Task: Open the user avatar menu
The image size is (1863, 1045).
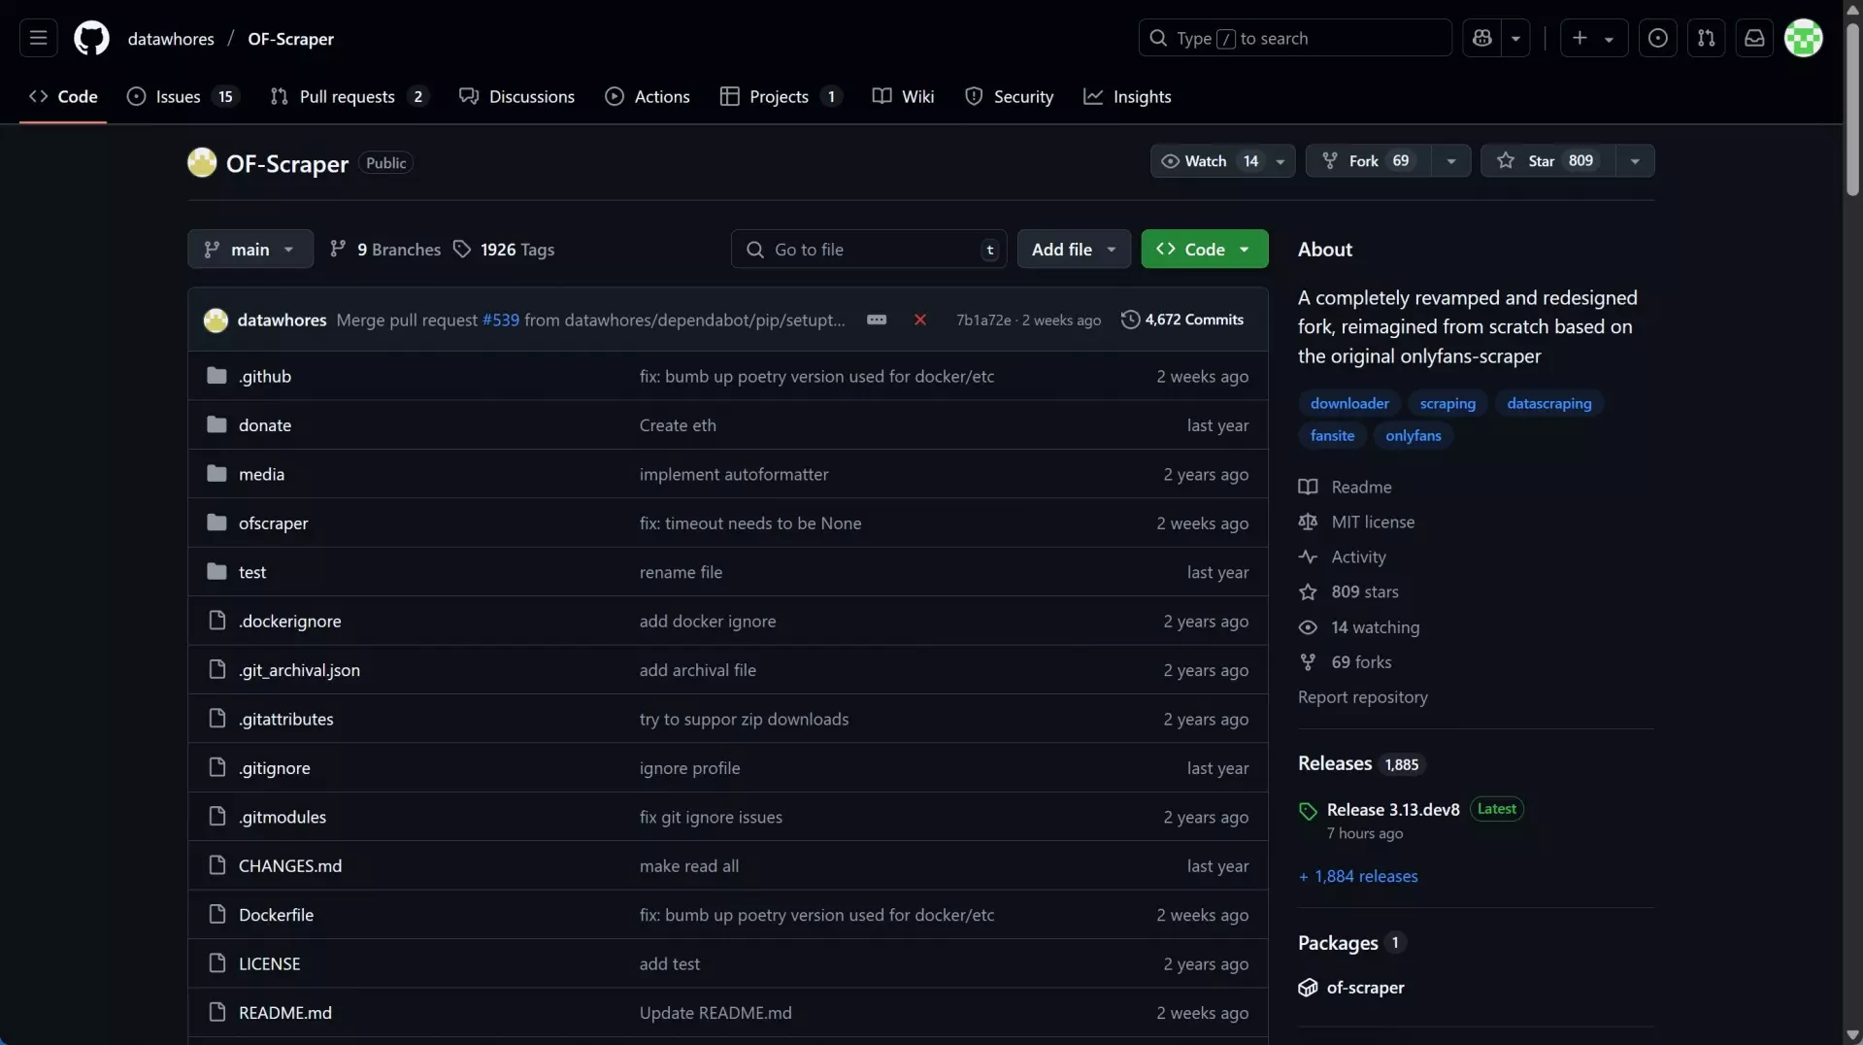Action: point(1803,38)
